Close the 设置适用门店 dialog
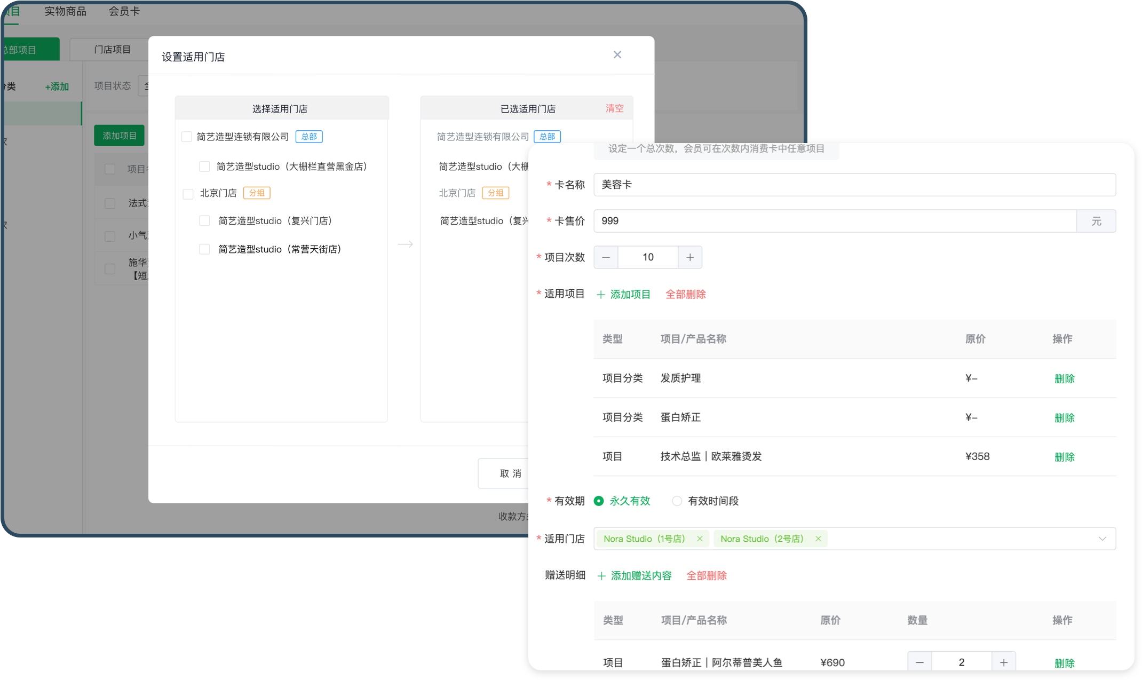Viewport: 1142px width, 680px height. (x=617, y=54)
